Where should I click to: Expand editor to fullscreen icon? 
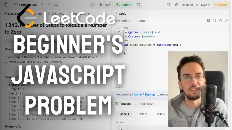point(226,21)
